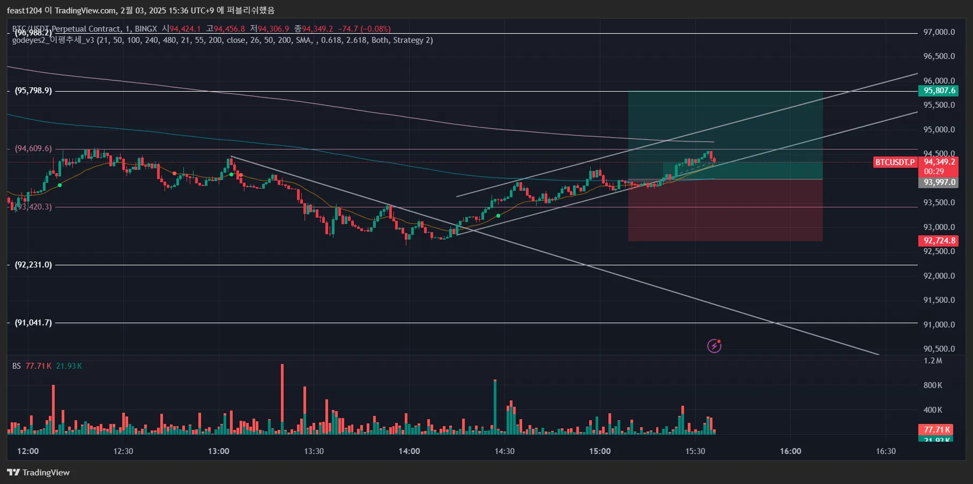The image size is (973, 484).
Task: Click the 12:00 time axis label
Action: click(x=28, y=451)
